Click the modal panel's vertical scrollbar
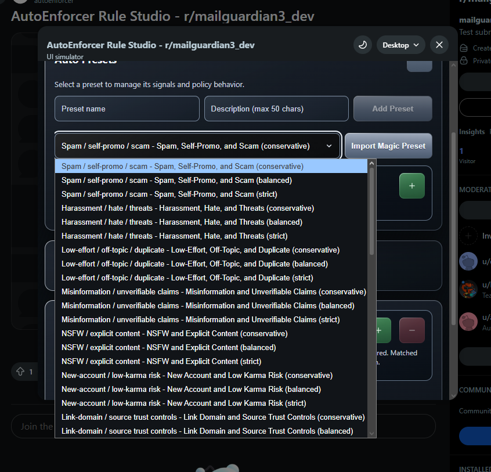This screenshot has height=472, width=491. tap(453, 229)
